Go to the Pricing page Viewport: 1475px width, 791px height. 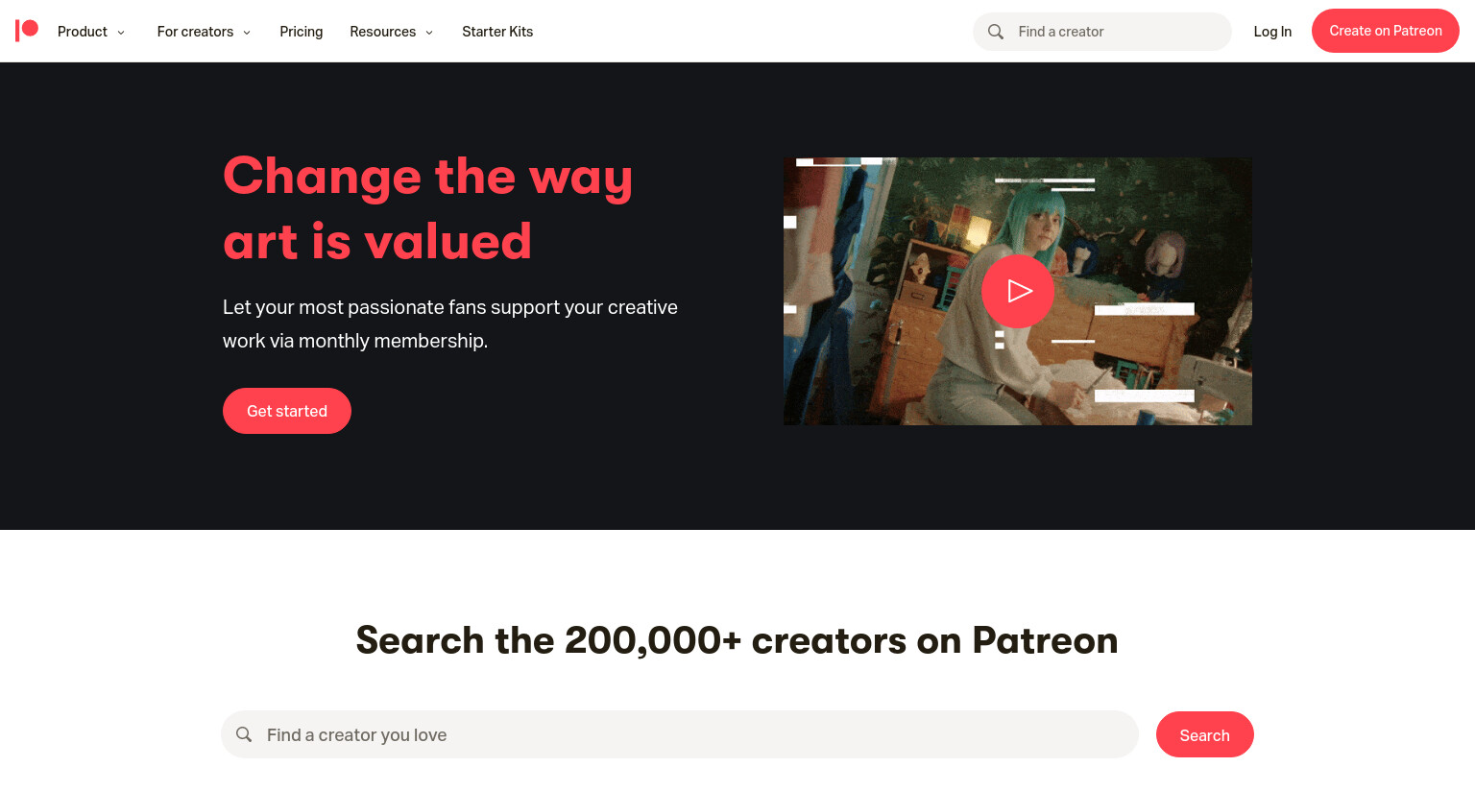coord(302,32)
